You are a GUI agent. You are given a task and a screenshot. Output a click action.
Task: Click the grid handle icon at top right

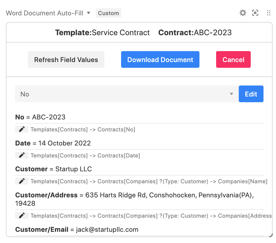coord(268,13)
